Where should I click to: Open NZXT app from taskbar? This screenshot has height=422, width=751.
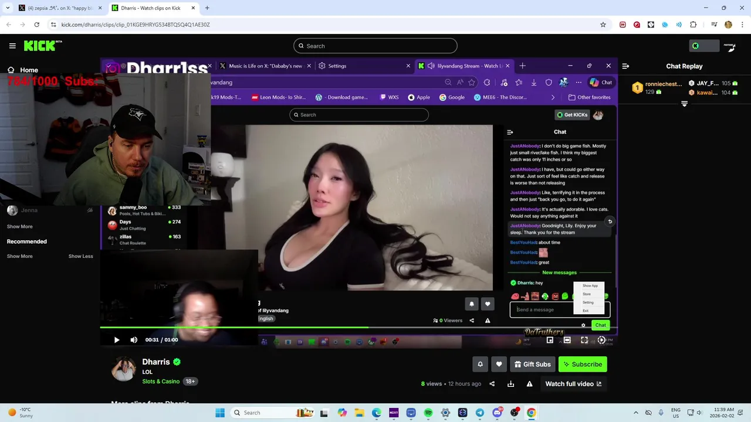pyautogui.click(x=394, y=413)
